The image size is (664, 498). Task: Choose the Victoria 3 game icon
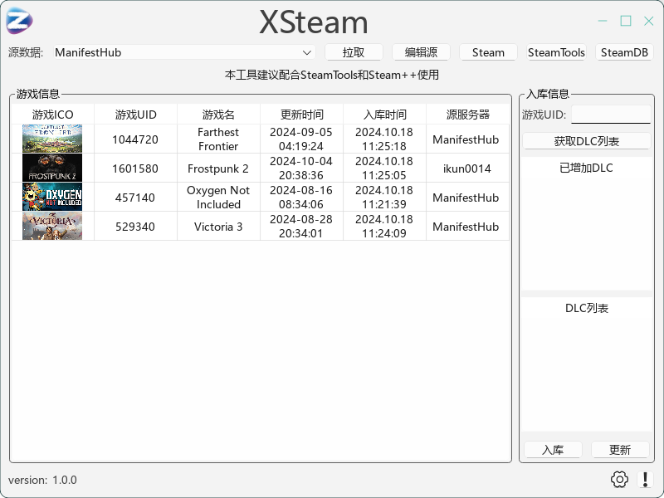pos(52,227)
